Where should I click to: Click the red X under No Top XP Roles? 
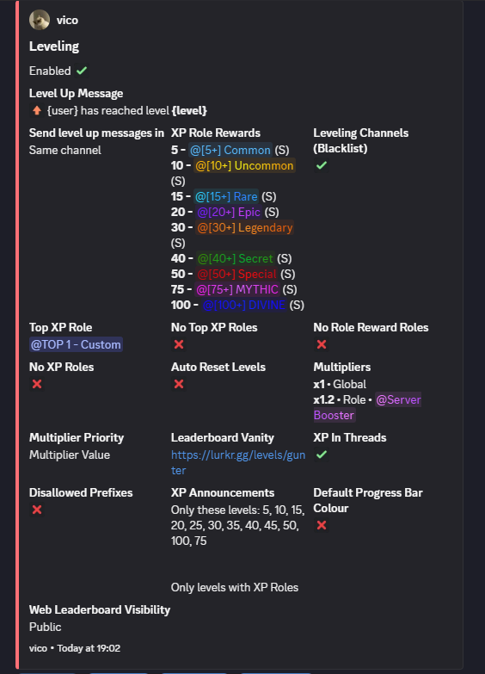click(179, 344)
